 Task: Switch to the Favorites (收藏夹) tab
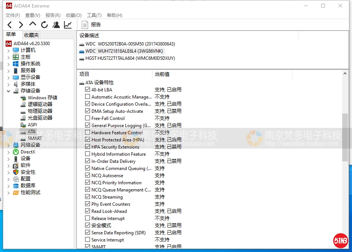(x=31, y=35)
